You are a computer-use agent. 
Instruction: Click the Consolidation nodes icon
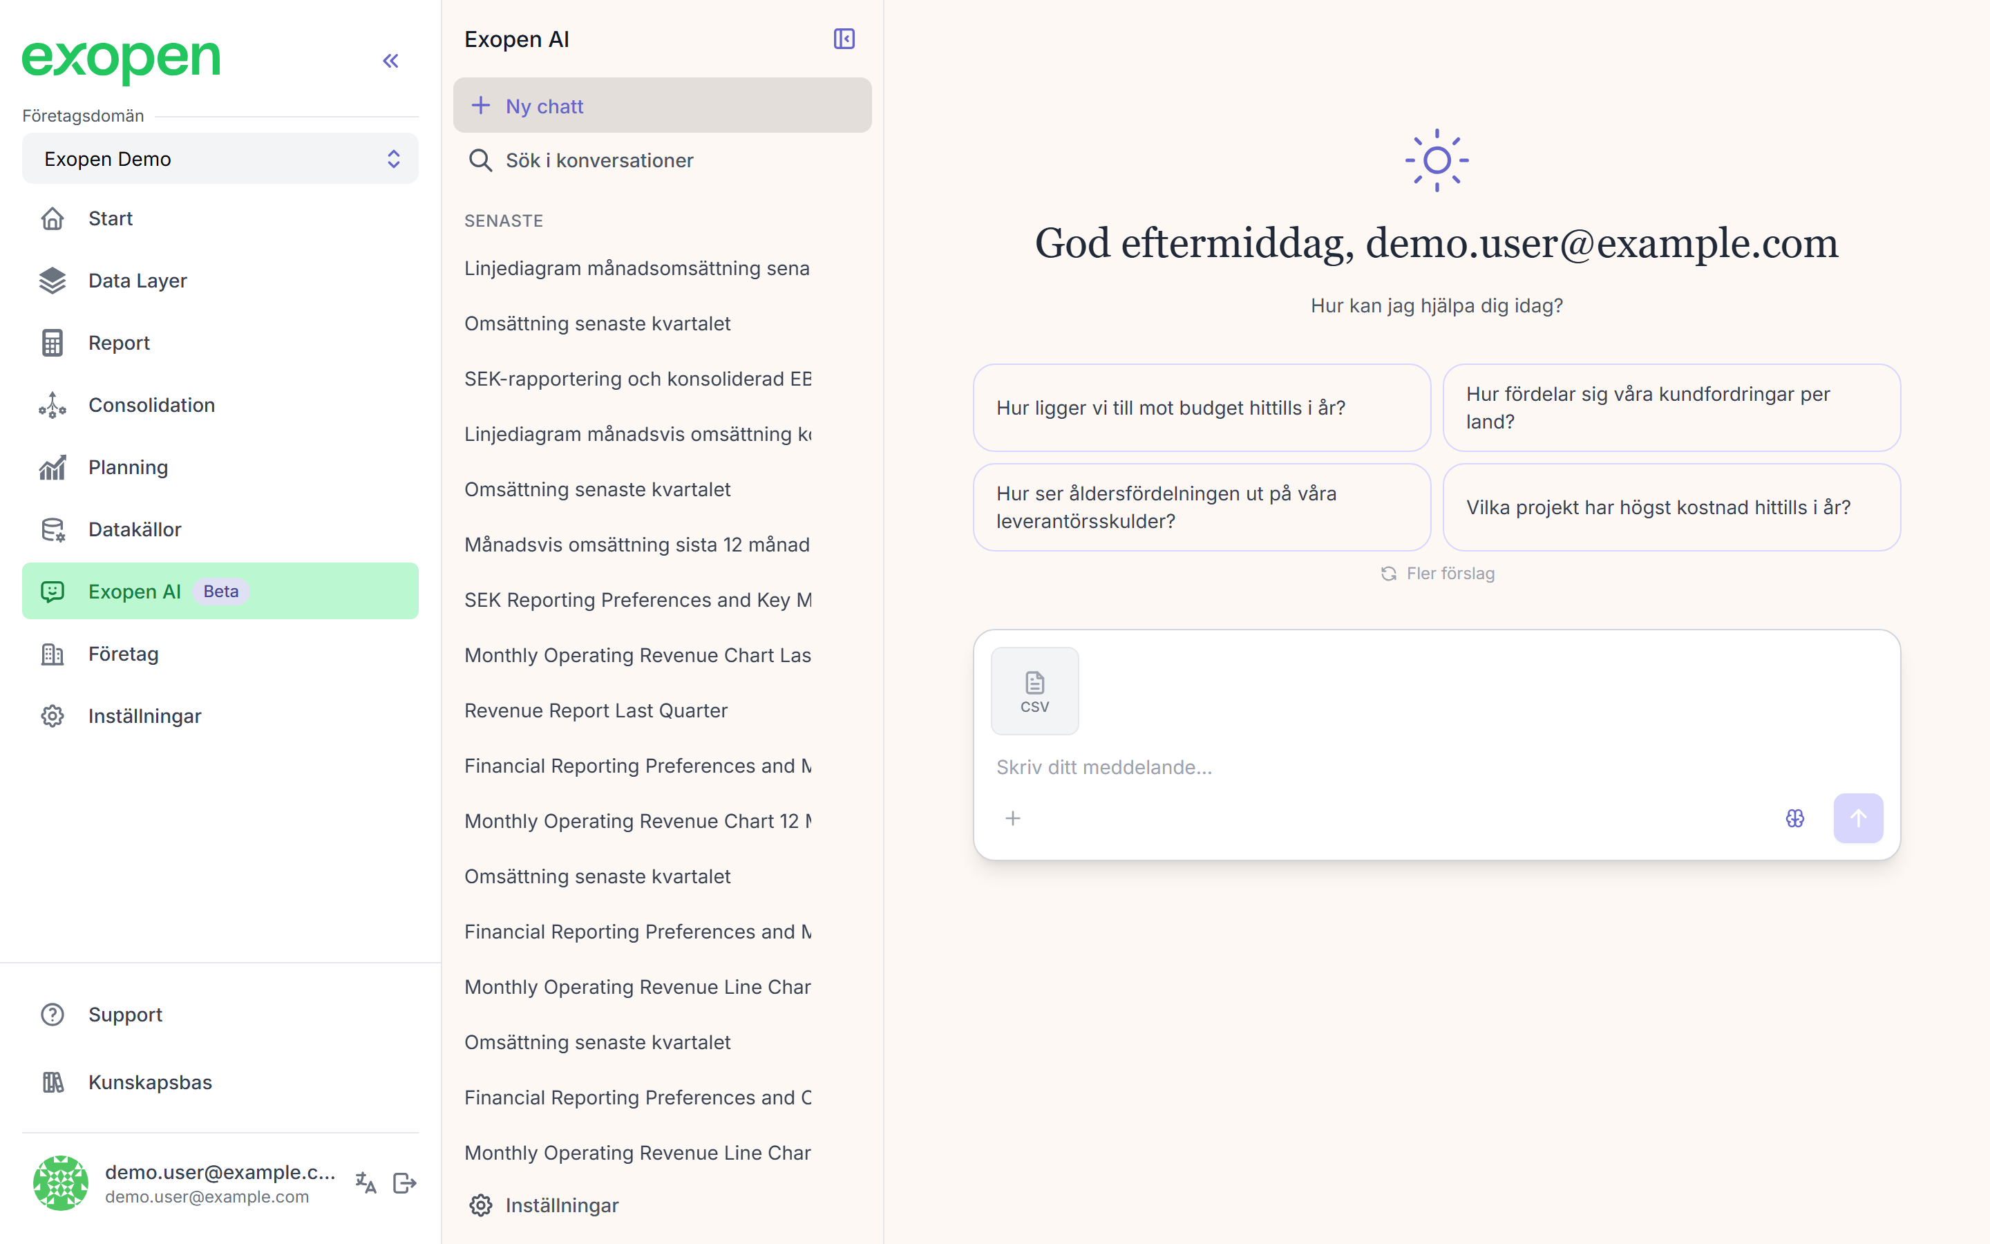coord(53,405)
